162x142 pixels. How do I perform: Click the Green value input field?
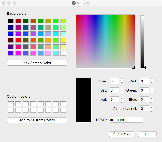click(144, 90)
